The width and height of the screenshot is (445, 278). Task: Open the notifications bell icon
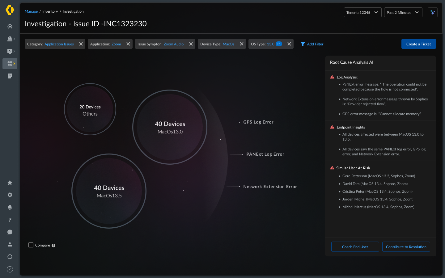[10, 207]
